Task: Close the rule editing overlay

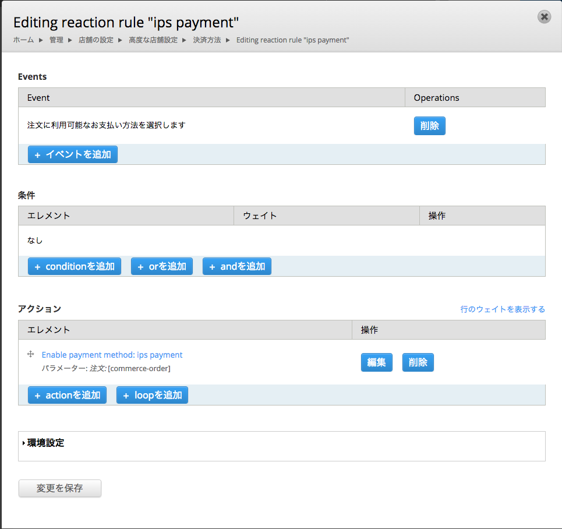Action: 544,17
